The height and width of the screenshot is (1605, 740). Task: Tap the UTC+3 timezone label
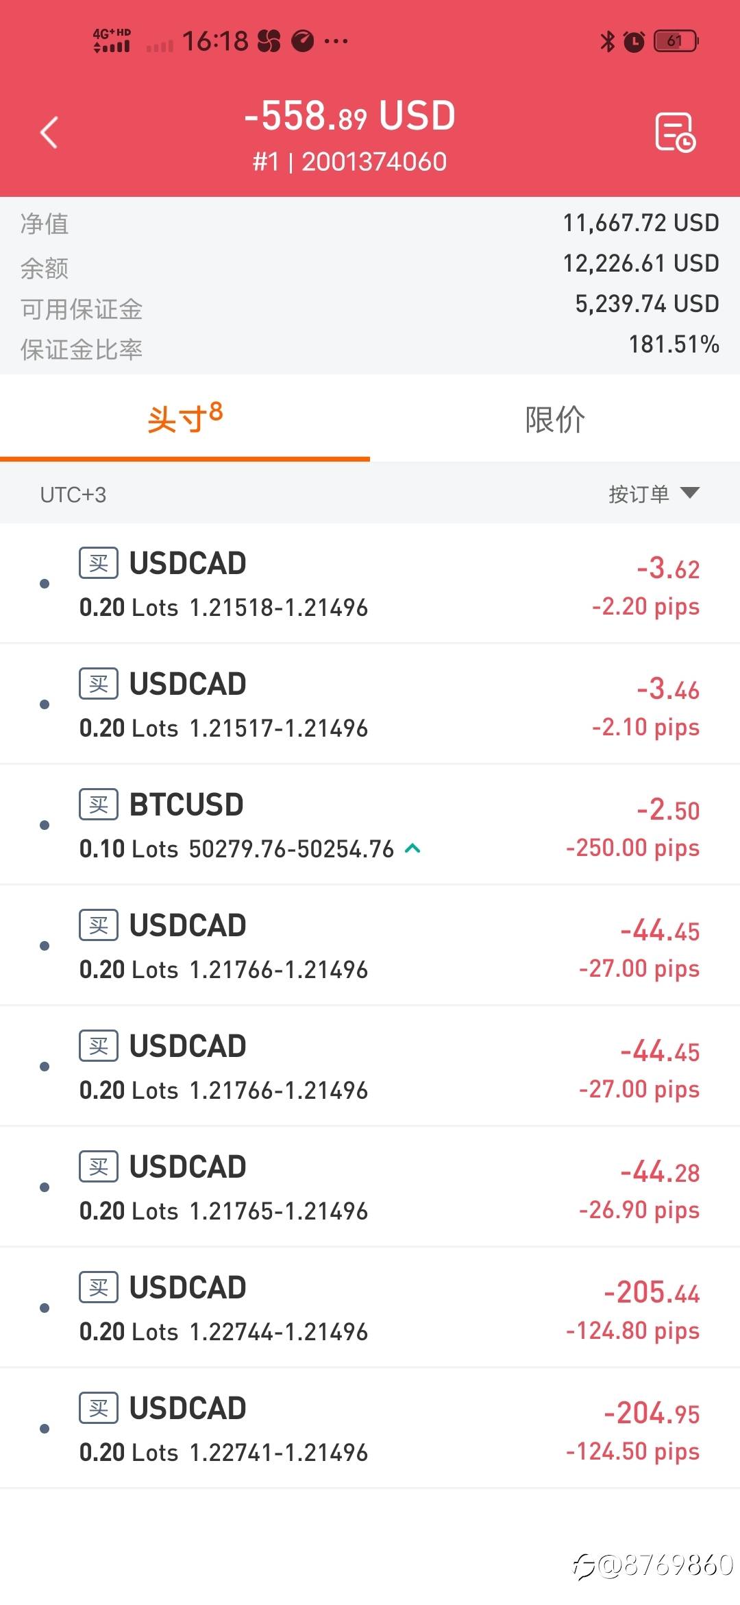[x=73, y=495]
